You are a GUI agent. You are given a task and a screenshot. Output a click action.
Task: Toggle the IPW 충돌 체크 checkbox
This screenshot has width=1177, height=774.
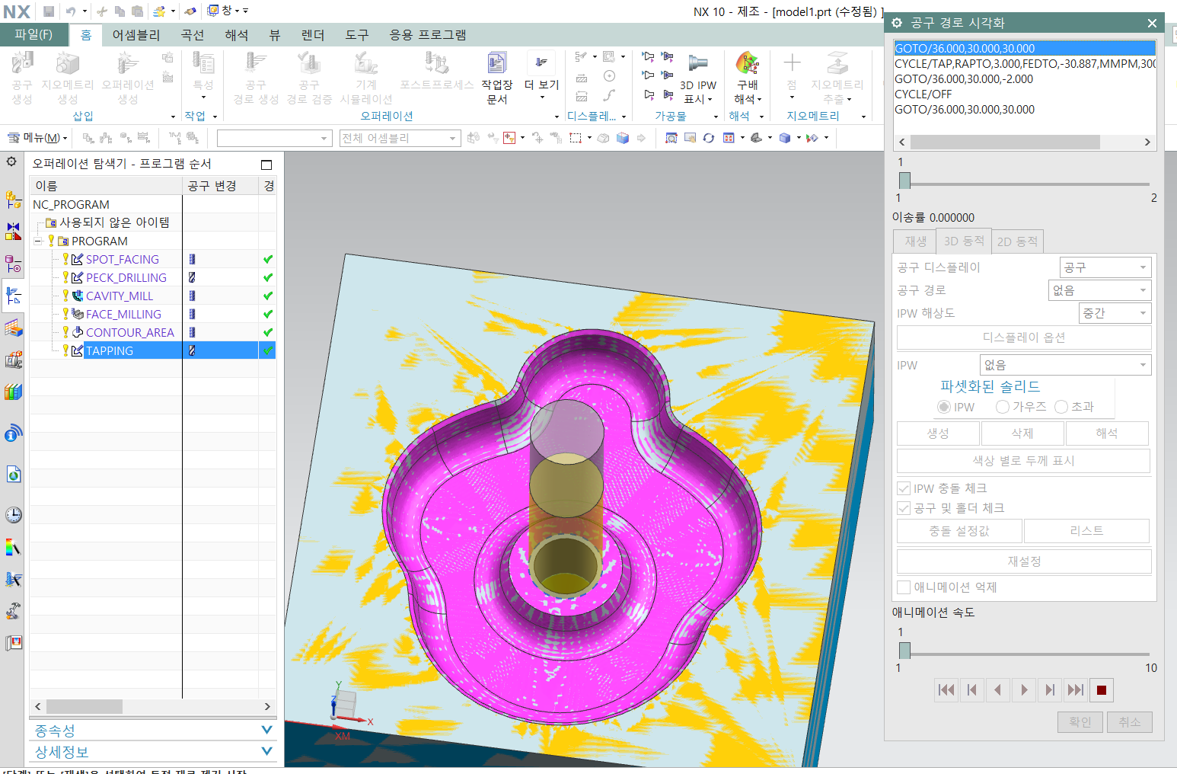[904, 488]
